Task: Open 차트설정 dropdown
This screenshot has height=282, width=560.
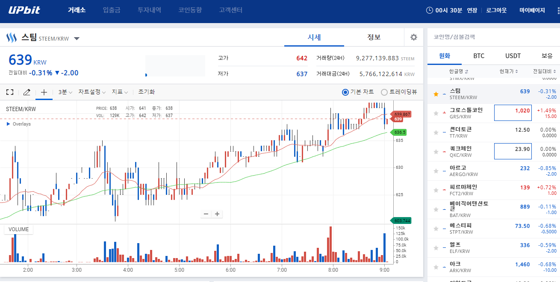Action: point(92,92)
